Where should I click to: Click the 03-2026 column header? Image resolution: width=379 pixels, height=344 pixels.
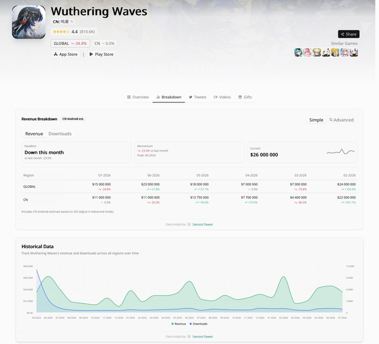click(x=300, y=175)
